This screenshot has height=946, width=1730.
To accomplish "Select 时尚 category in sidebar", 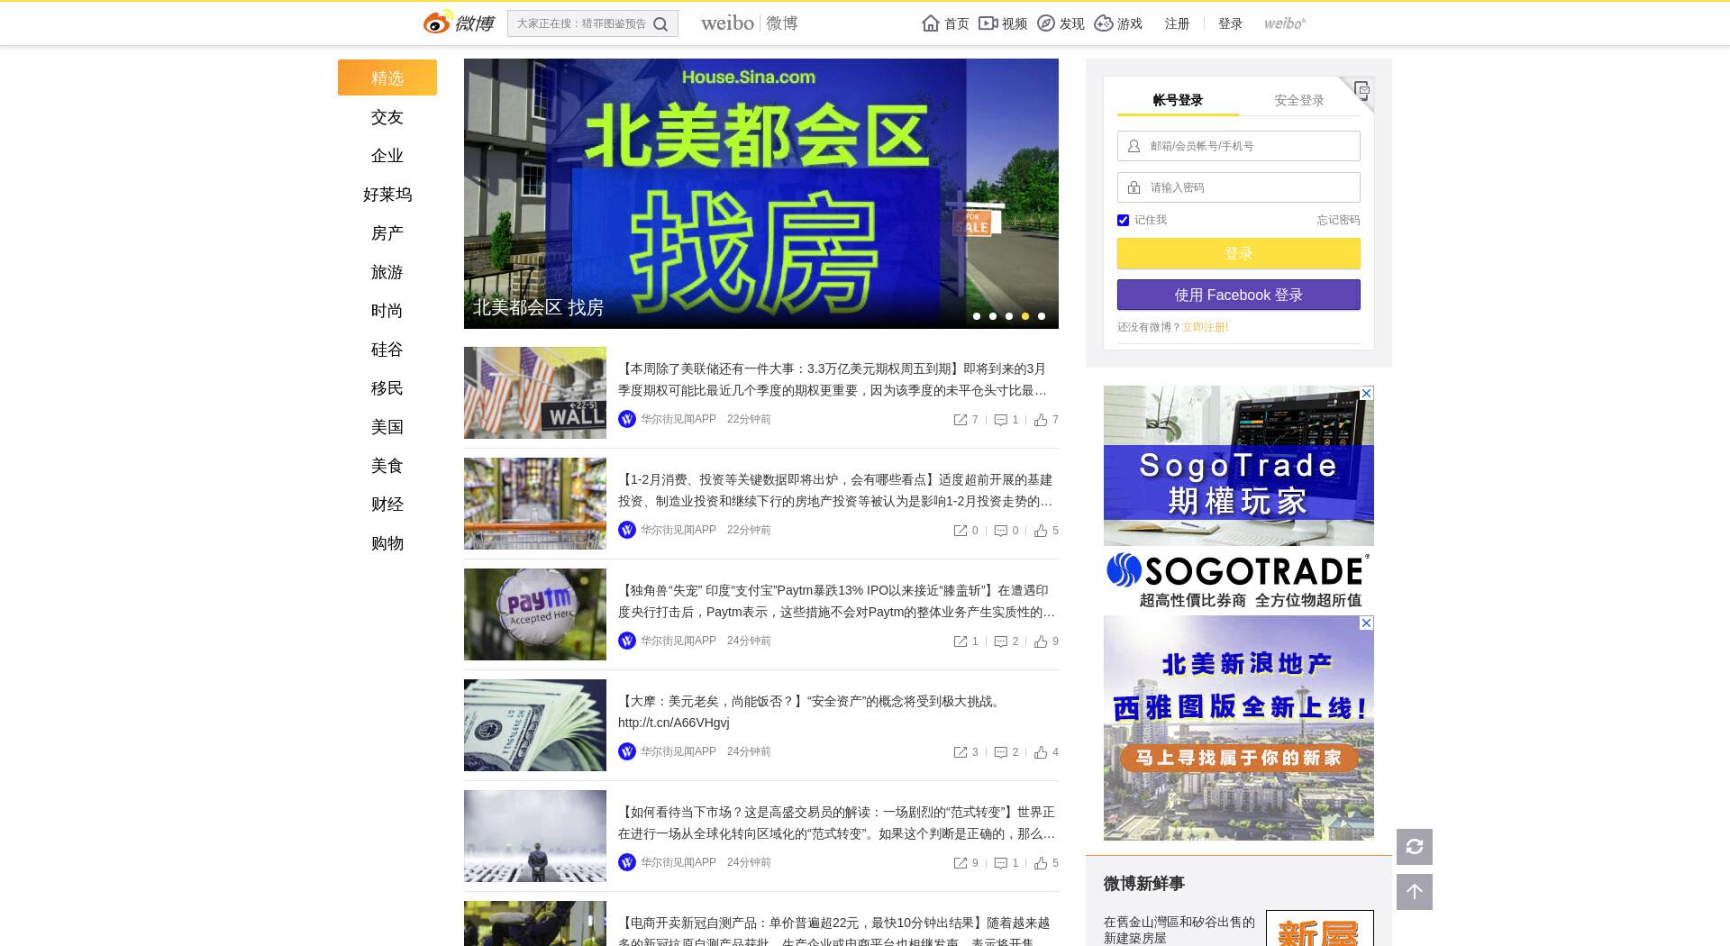I will pyautogui.click(x=387, y=311).
